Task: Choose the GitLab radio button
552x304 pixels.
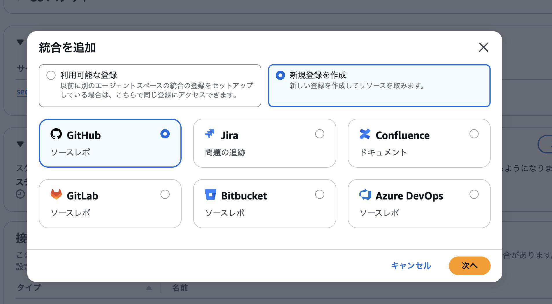Action: 165,194
